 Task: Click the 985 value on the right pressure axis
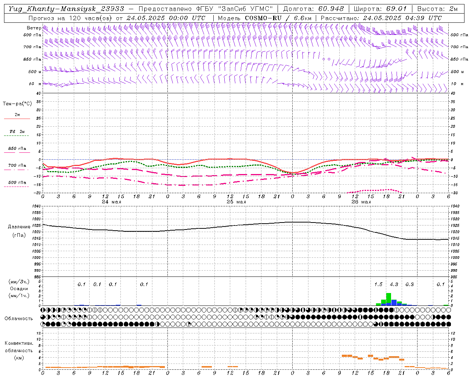pyautogui.click(x=455, y=277)
